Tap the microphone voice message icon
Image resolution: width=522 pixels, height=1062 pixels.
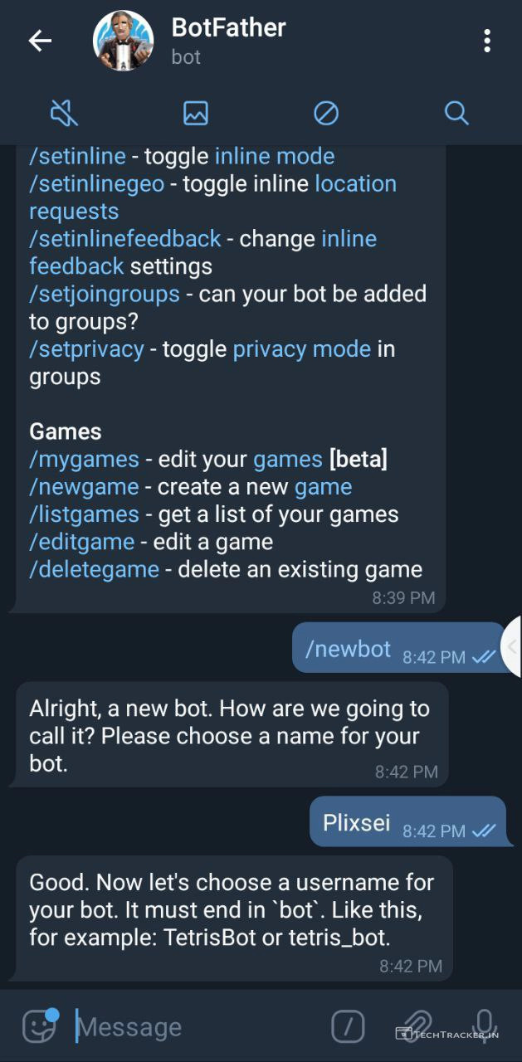485,1026
